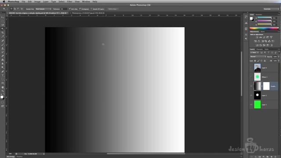Viewport: 281px width, 158px height.
Task: Add a Black & White adjustment
Action: [263, 41]
